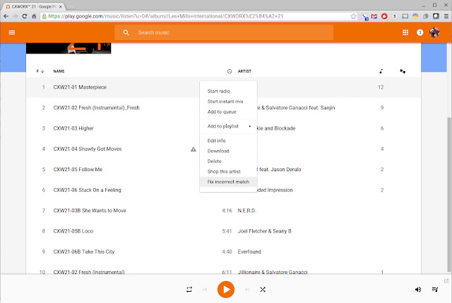452x303 pixels.
Task: Select track CXW21-02 Fresh (Instrumental)_Fresh
Action: [96, 108]
